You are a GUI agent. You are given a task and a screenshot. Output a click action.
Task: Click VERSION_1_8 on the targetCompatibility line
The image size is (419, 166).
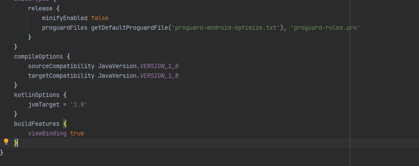click(159, 76)
